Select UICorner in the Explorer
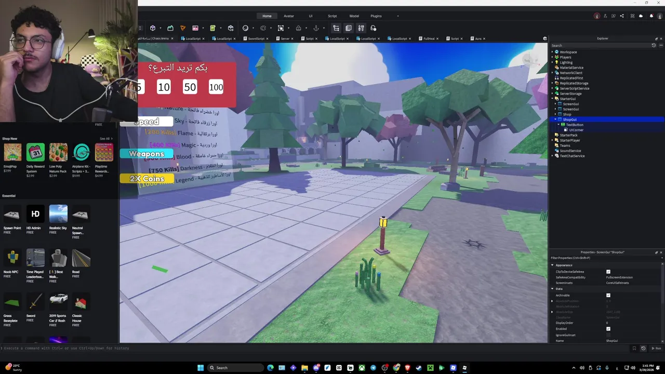Viewport: 665px width, 374px height. tap(576, 130)
